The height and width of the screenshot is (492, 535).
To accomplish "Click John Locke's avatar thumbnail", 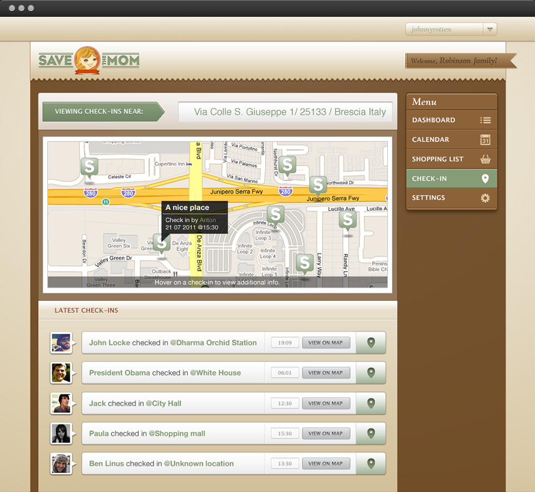I will pos(61,343).
